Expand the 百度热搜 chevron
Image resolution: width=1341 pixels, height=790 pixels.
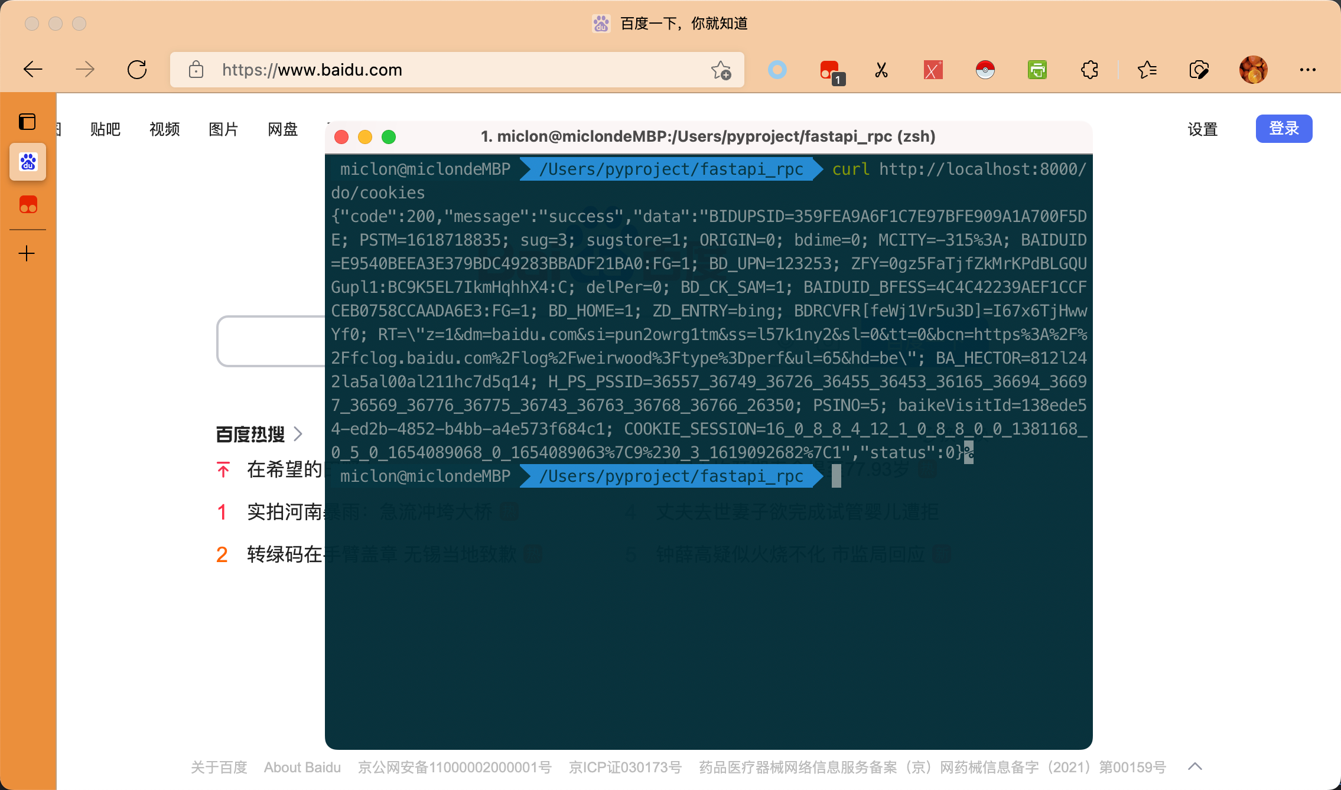(298, 434)
